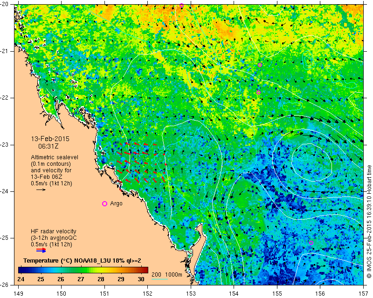Click the Argo legend circle marker
The image size is (373, 298).
coord(104,203)
